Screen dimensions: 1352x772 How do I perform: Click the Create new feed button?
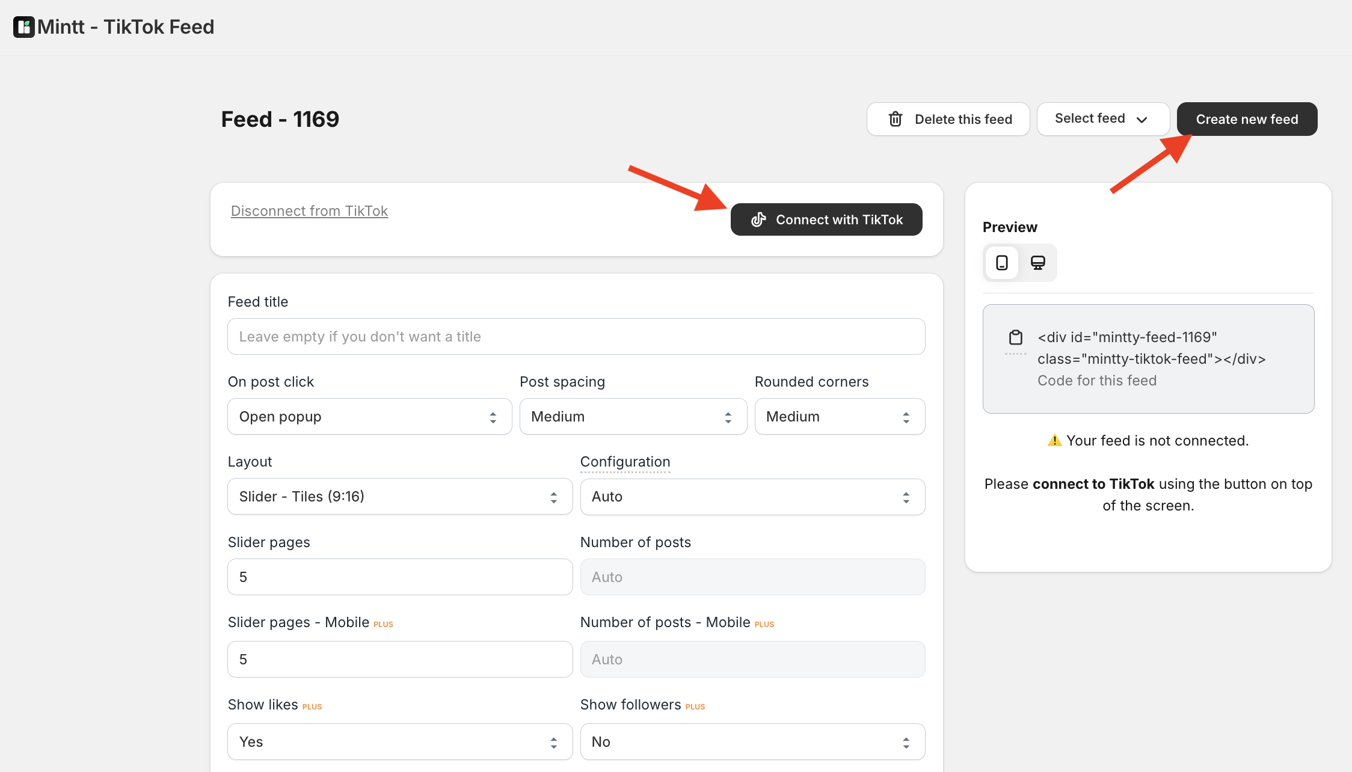1246,118
